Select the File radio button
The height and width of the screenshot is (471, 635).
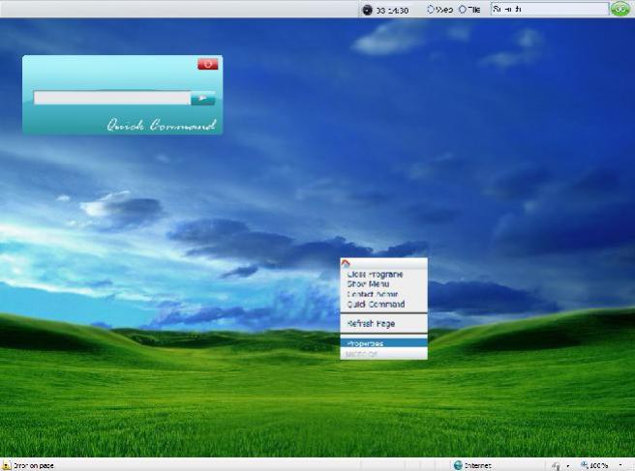click(462, 9)
